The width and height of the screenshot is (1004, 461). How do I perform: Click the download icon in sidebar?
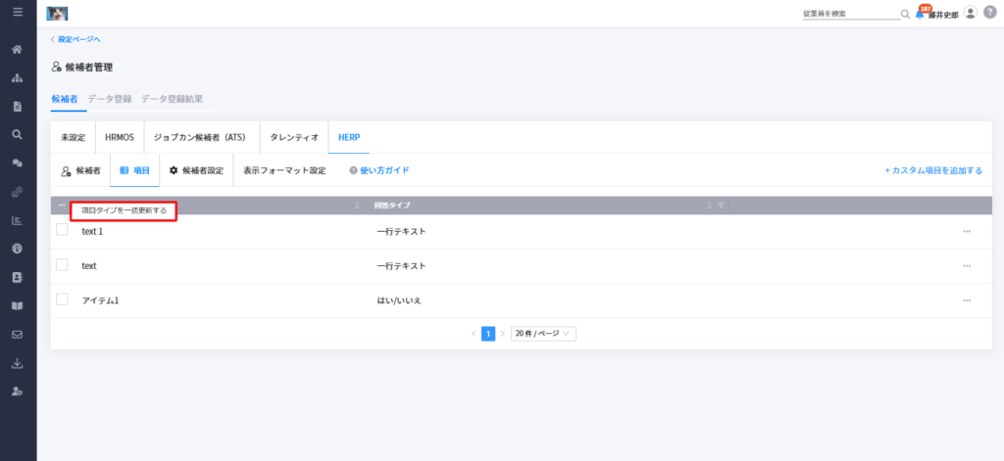(x=18, y=363)
